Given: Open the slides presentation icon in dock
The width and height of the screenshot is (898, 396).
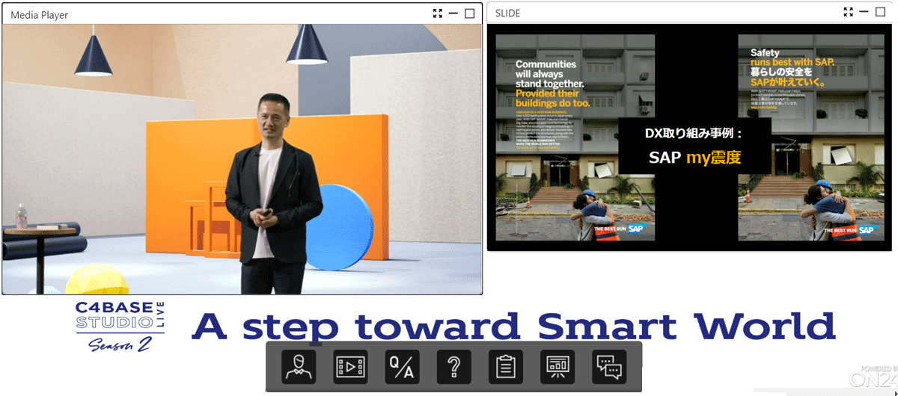Looking at the screenshot, I should click(558, 367).
